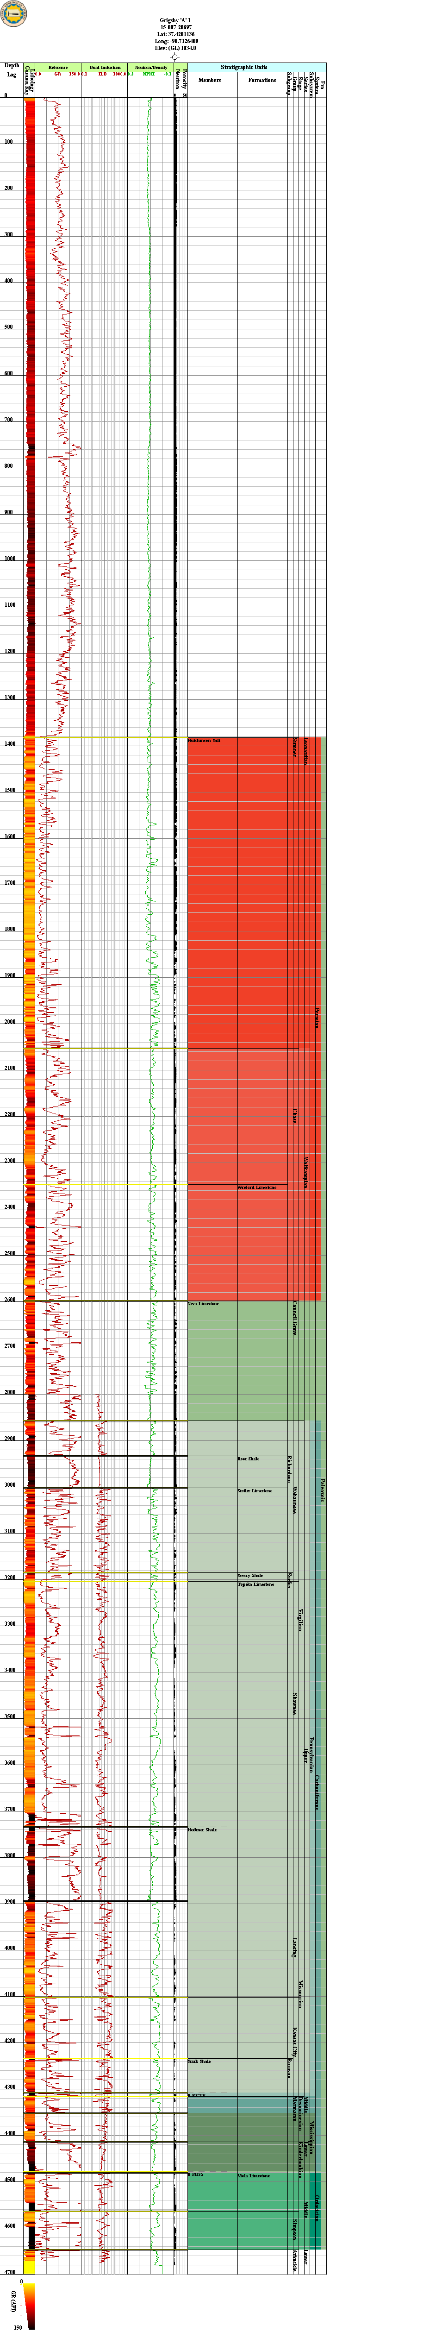Click the vertical "Virgilian" stage label

tap(300, 1620)
